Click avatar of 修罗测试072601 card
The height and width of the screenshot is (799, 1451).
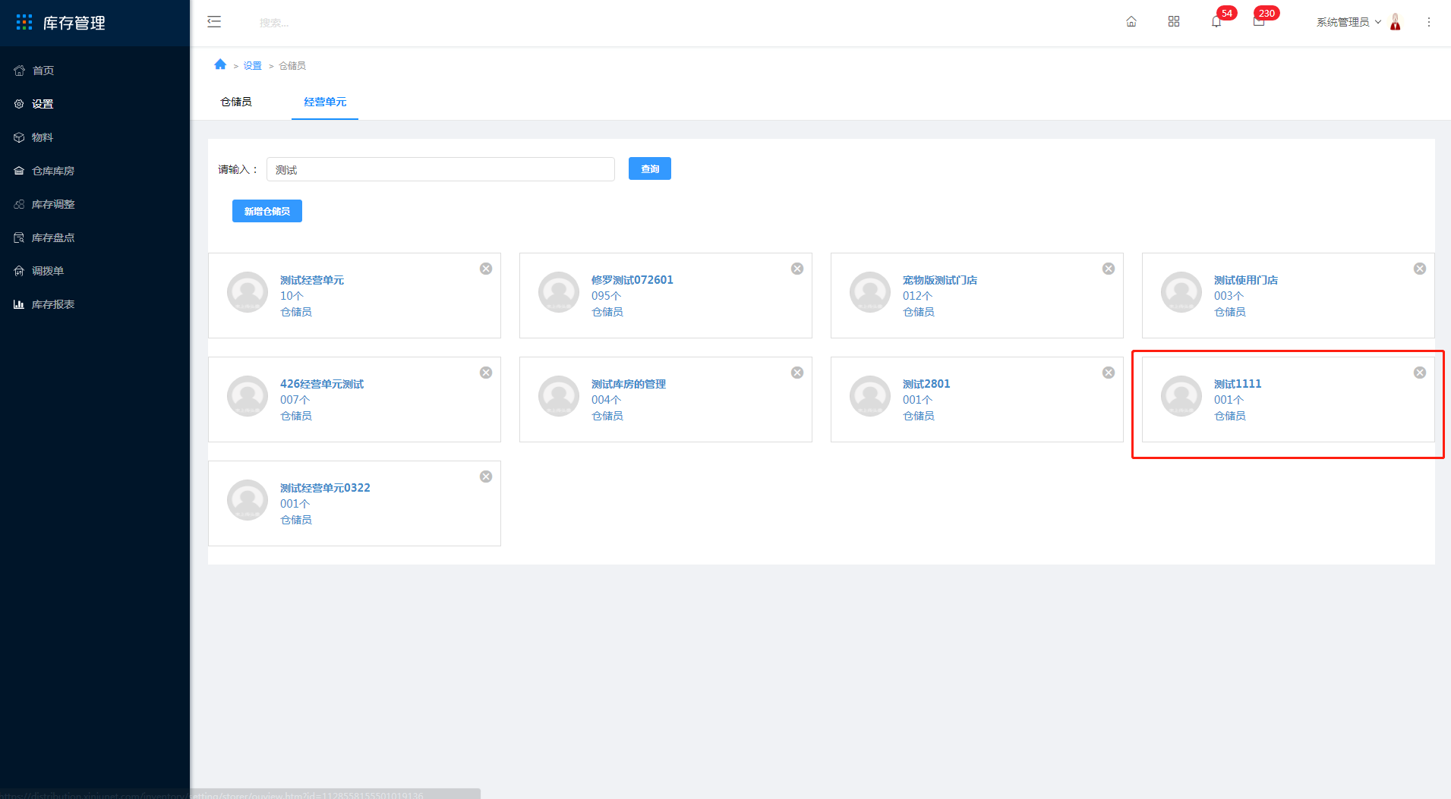tap(559, 292)
